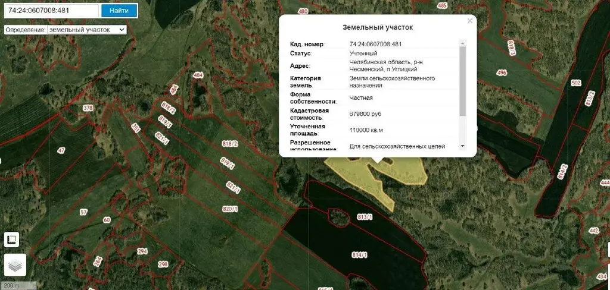Click the popup scrollbar down arrow
610x290 pixels.
pos(462,146)
